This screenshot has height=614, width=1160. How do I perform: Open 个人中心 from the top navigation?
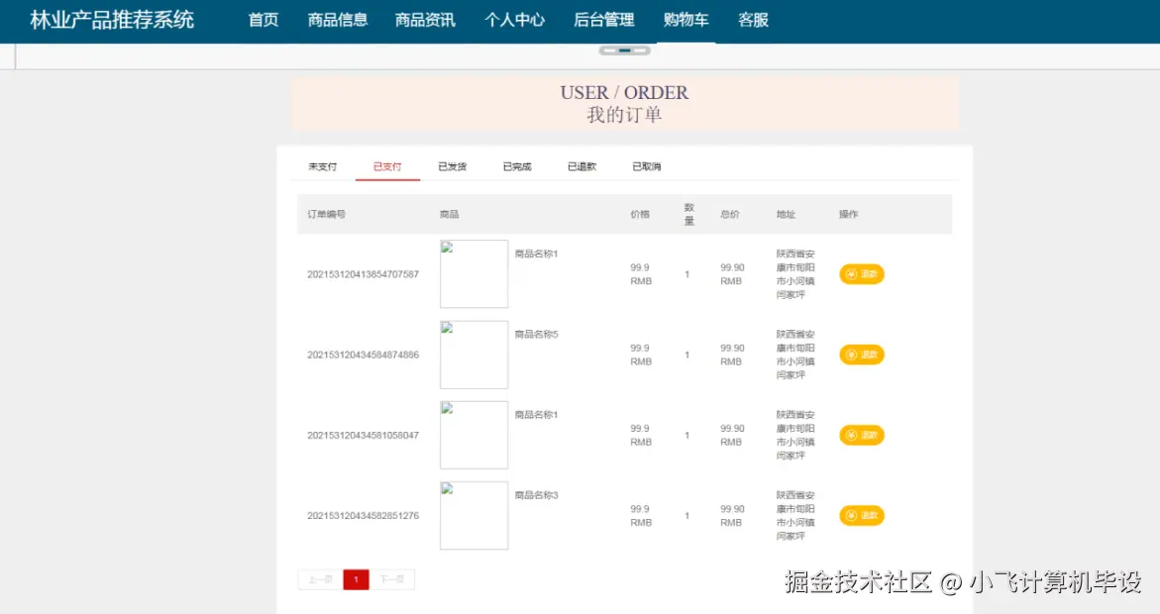tap(514, 20)
